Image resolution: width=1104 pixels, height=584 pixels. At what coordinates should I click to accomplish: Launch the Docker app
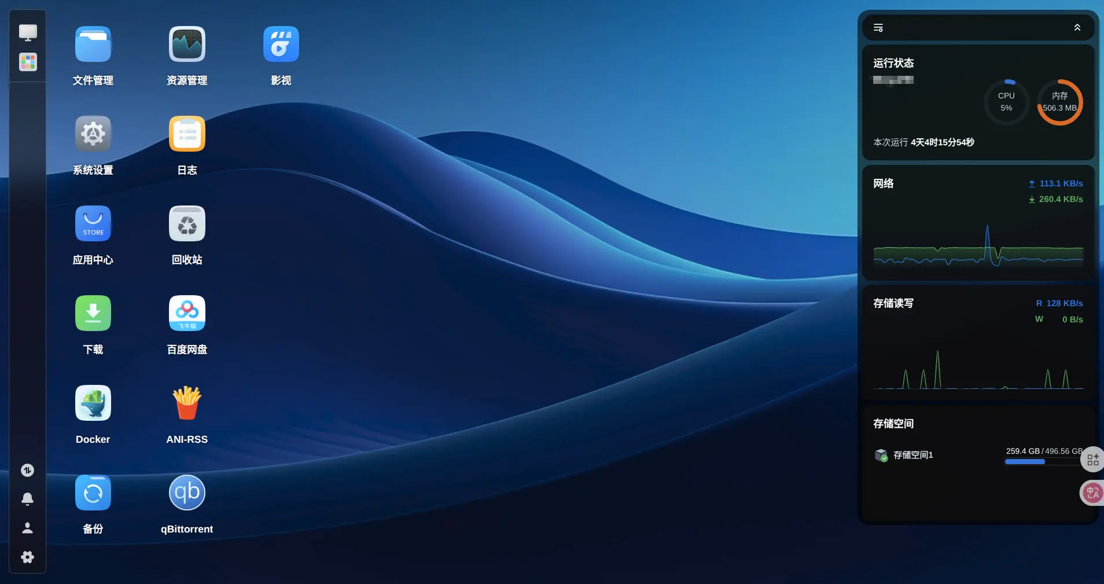pyautogui.click(x=93, y=403)
